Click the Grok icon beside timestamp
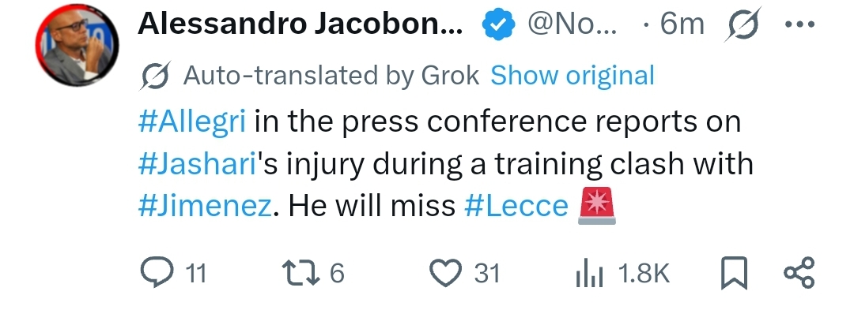The height and width of the screenshot is (310, 854). click(x=742, y=24)
